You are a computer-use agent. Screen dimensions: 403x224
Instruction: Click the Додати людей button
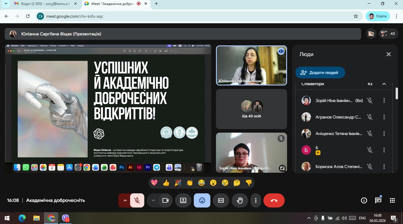pos(320,72)
